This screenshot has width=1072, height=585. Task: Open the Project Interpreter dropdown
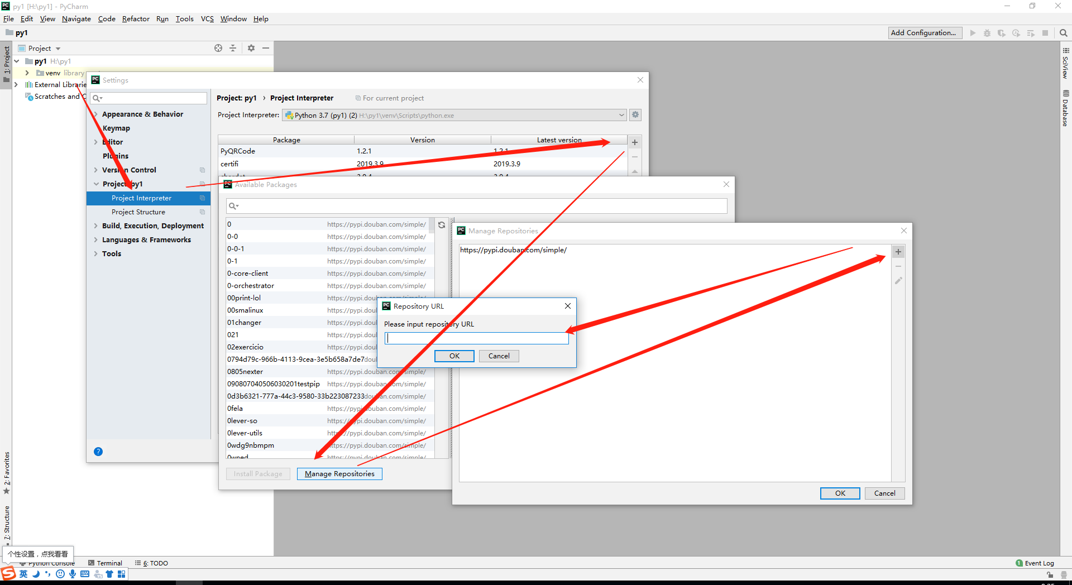[454, 115]
